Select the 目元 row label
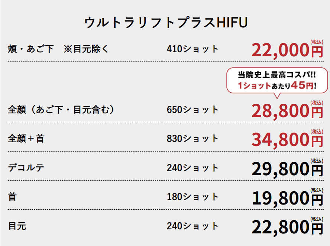 [x=17, y=226]
